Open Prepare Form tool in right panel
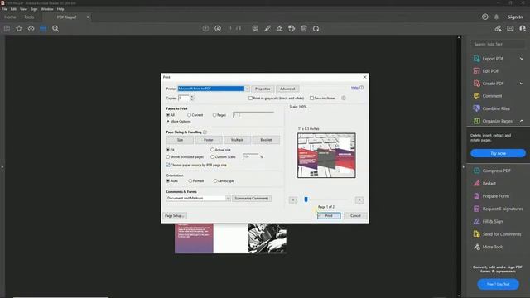Viewport: 530px width, 298px height. click(495, 196)
